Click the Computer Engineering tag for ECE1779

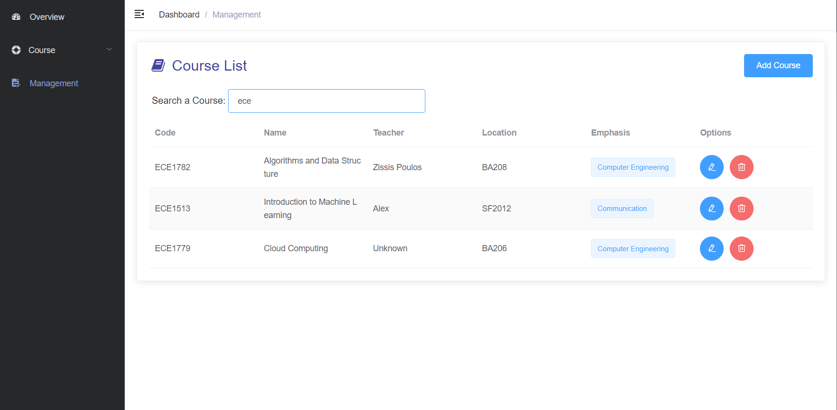pos(633,248)
